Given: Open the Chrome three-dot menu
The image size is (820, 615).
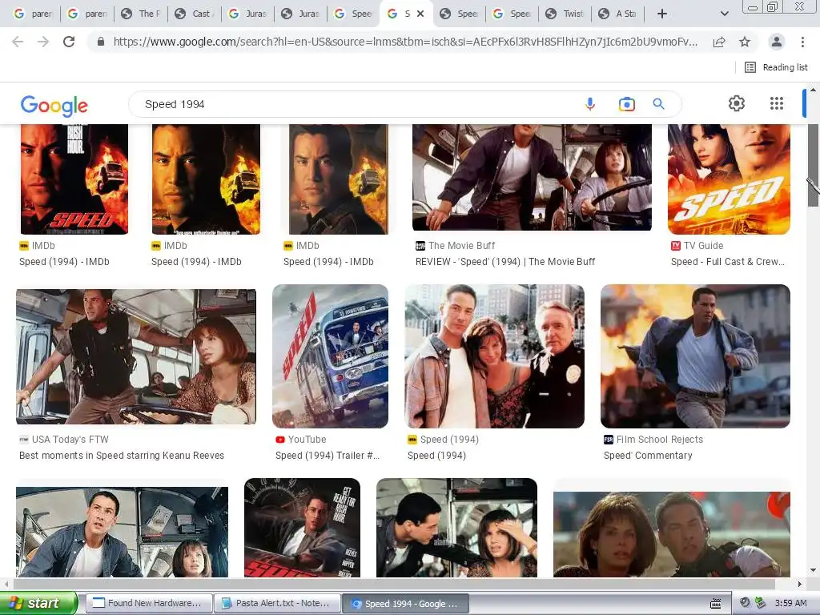Looking at the screenshot, I should point(802,42).
